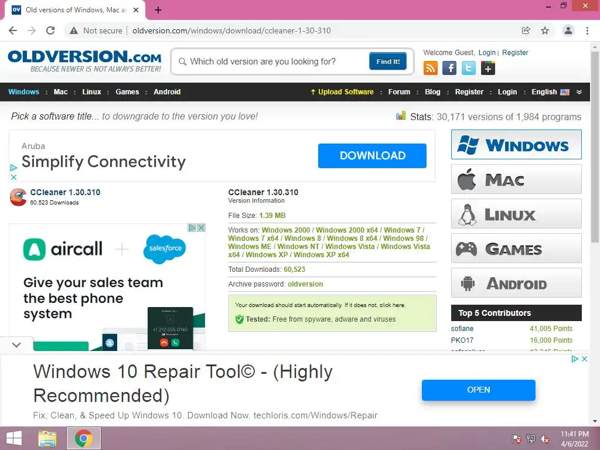Click the Aruba ad DOWNLOAD button
The width and height of the screenshot is (600, 450).
click(x=372, y=156)
